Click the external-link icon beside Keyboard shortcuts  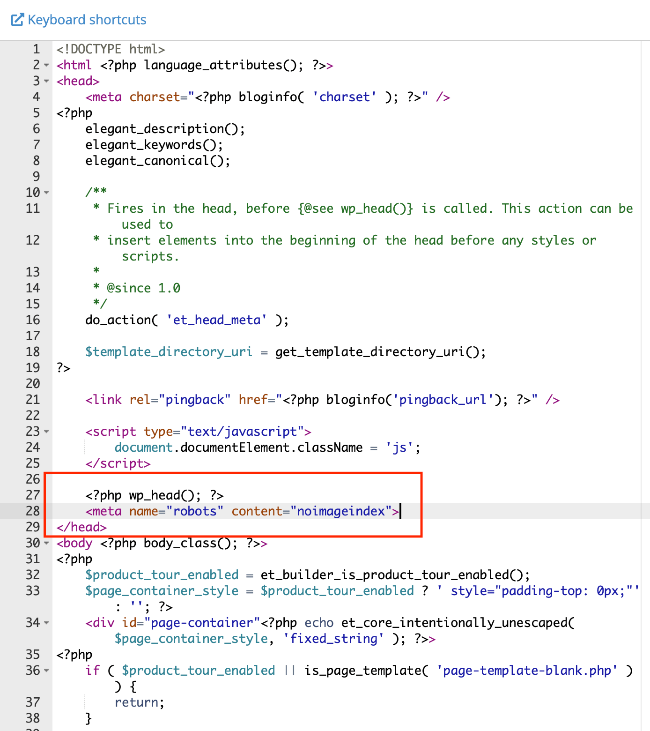tap(17, 20)
